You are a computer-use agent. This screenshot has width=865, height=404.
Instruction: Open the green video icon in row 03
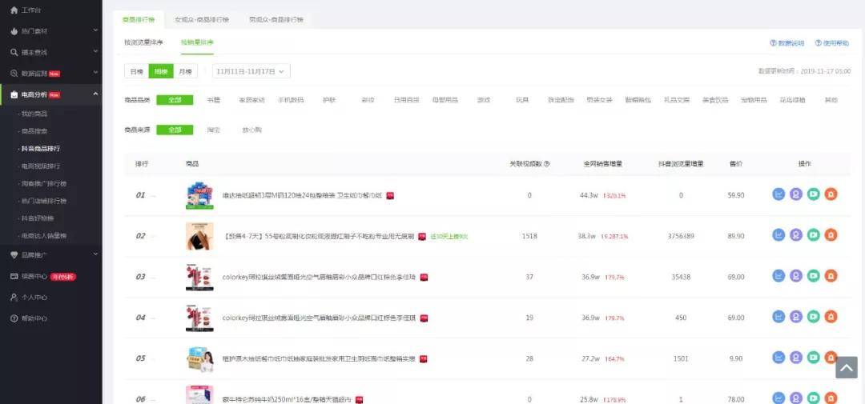[x=813, y=276]
